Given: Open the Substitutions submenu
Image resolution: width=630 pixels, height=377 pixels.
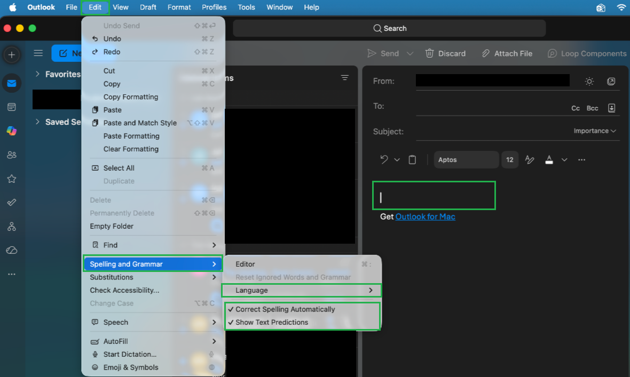Looking at the screenshot, I should 153,277.
